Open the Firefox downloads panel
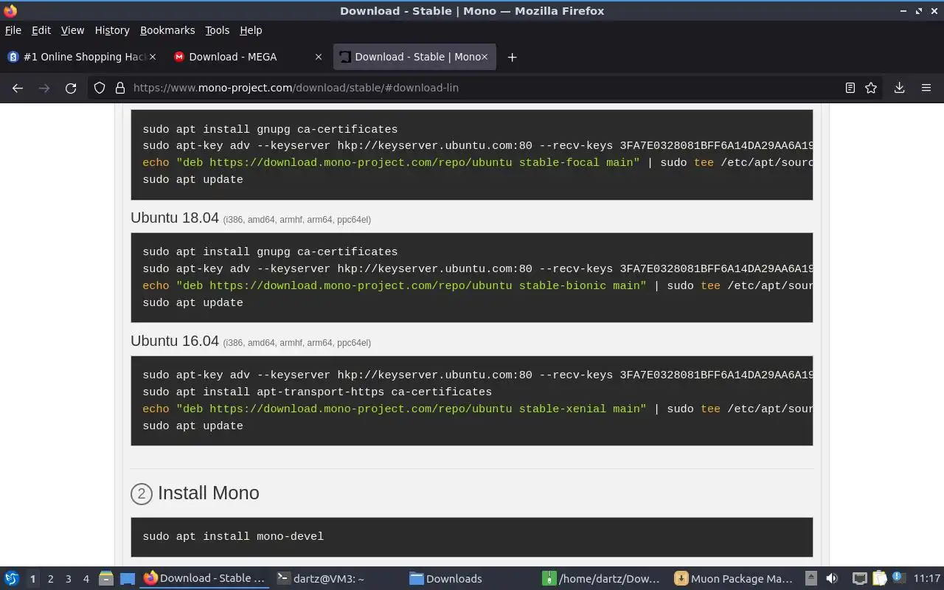Image resolution: width=944 pixels, height=590 pixels. [x=899, y=88]
